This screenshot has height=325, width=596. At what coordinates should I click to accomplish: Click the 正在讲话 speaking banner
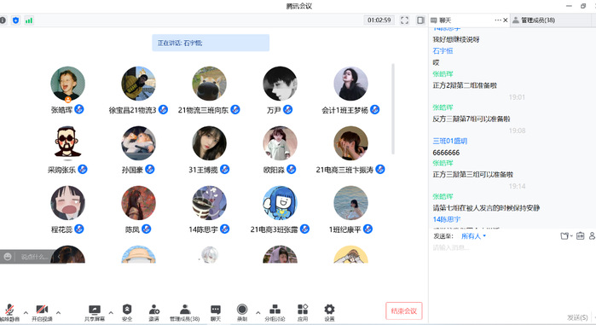(x=211, y=43)
